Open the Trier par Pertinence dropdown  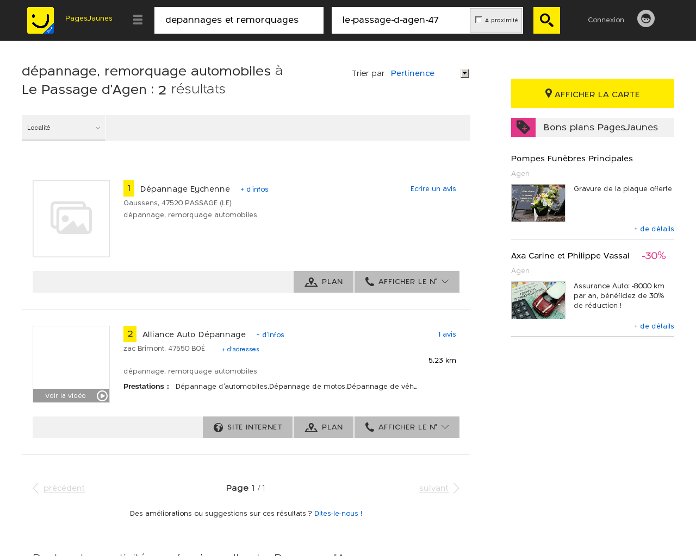430,73
